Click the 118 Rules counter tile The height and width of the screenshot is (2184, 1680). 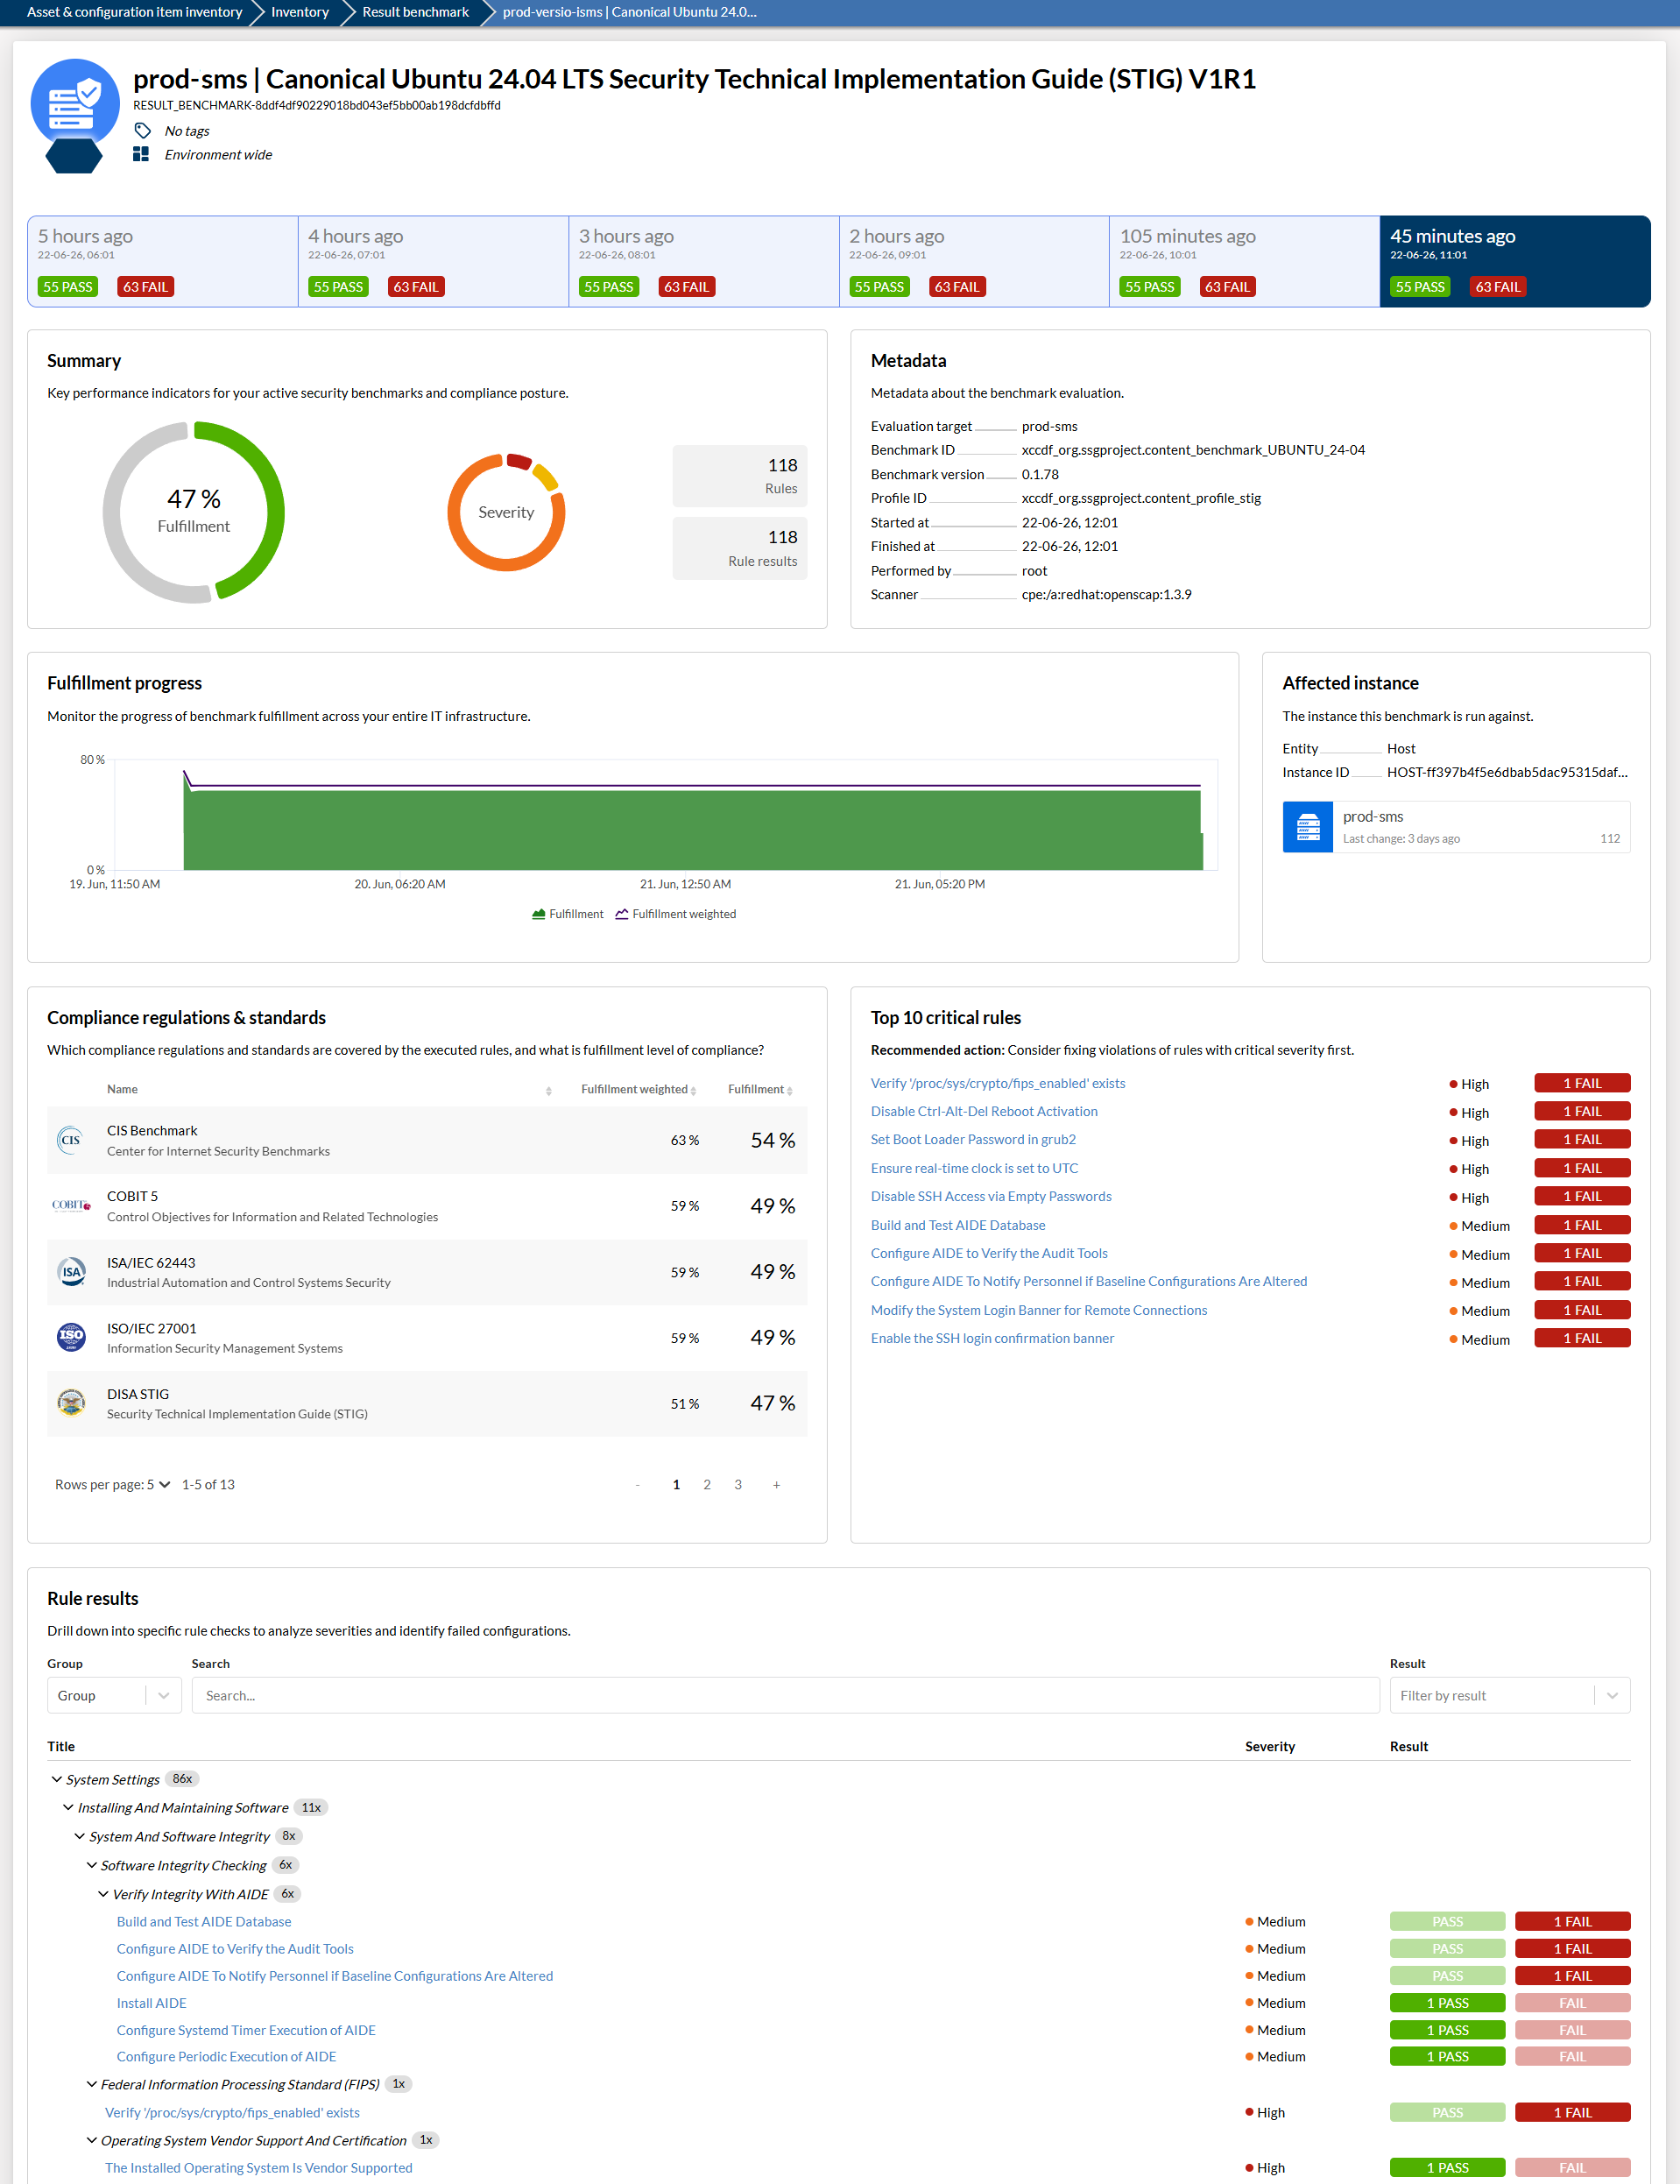740,476
